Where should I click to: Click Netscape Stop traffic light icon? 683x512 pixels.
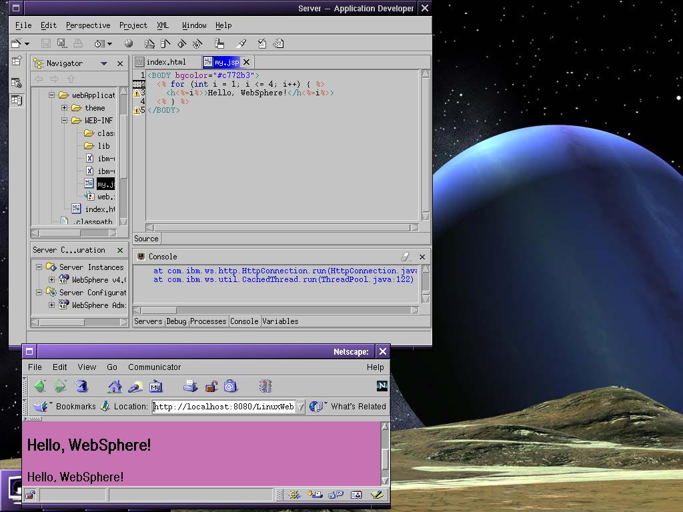265,386
